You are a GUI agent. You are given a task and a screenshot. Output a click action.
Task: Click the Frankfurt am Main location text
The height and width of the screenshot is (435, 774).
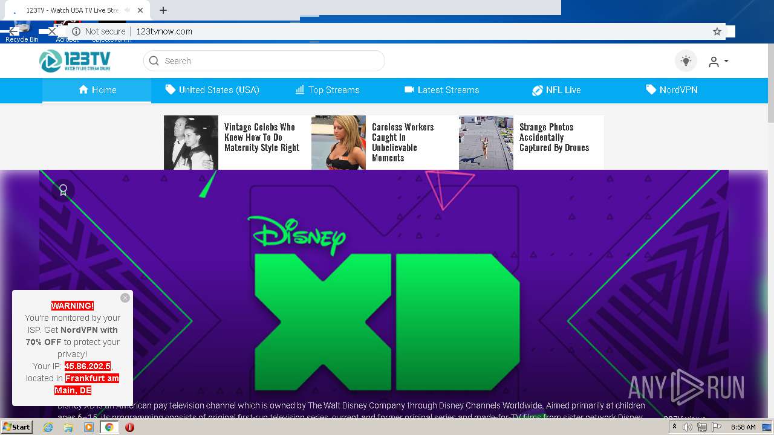86,384
